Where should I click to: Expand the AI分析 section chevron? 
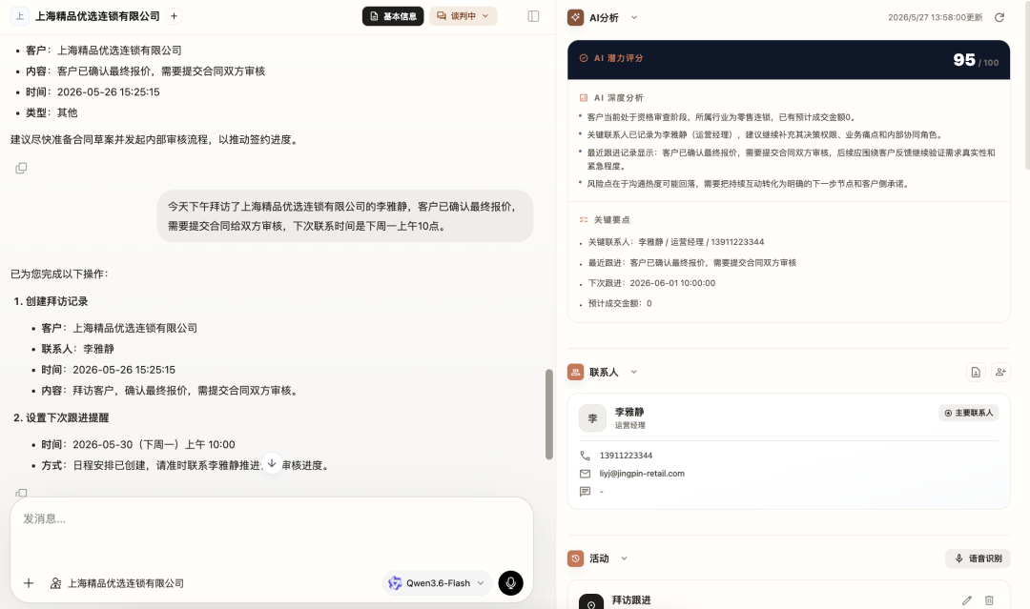tap(634, 18)
